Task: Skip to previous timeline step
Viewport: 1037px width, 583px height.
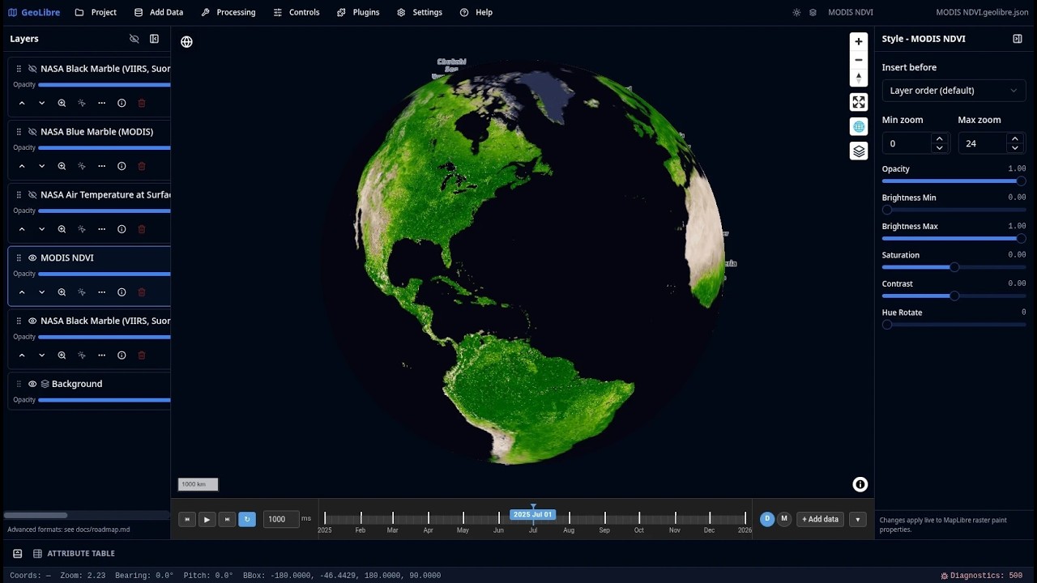Action: point(186,519)
